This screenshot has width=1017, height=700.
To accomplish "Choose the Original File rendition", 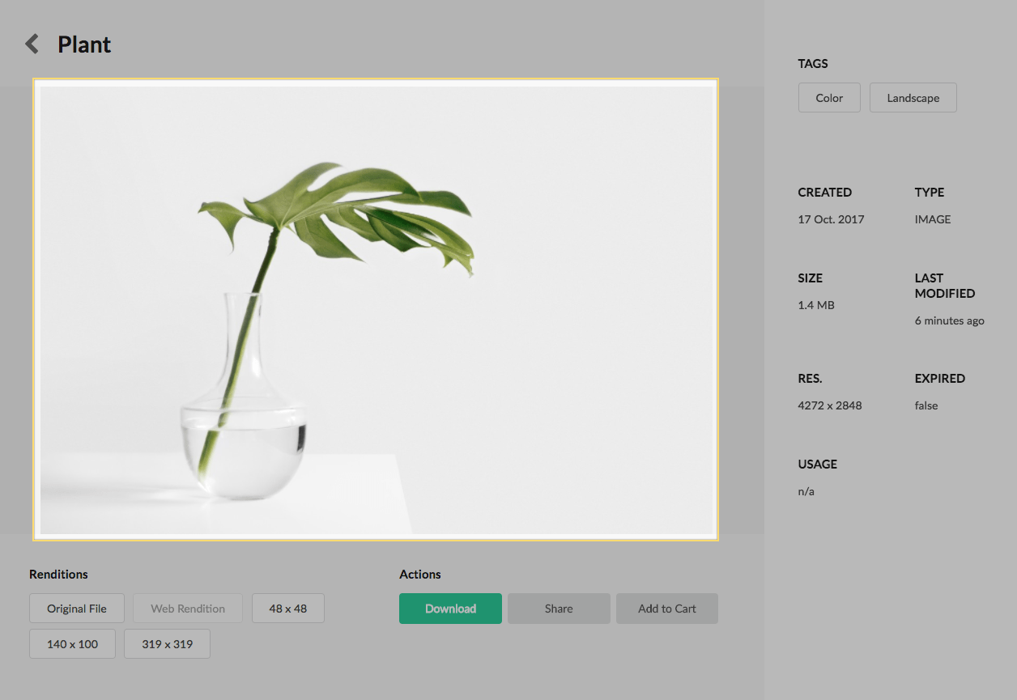I will 77,609.
